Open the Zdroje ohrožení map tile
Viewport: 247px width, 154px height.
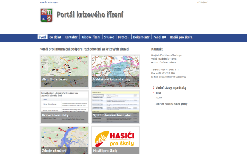coord(64,140)
